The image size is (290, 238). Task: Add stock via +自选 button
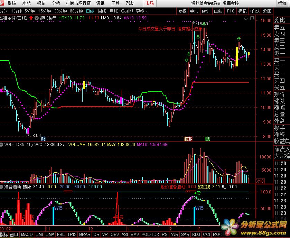(255, 11)
